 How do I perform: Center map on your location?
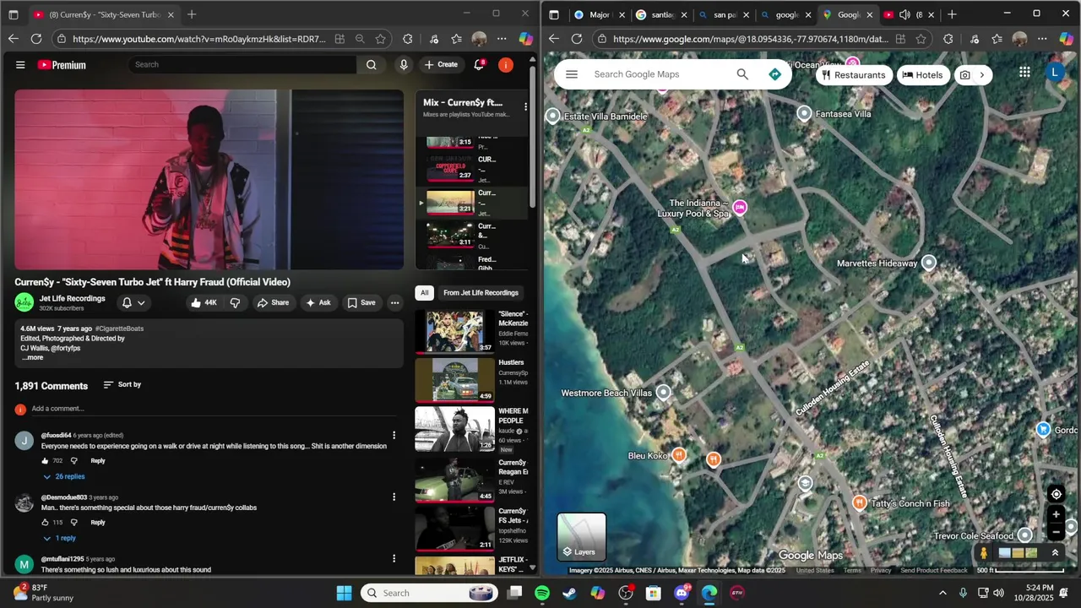[1056, 494]
